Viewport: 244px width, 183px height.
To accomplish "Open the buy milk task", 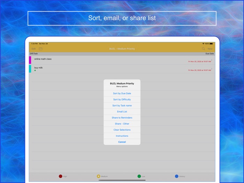I will point(122,69).
